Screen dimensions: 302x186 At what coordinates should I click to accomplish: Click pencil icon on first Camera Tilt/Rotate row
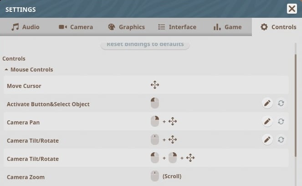click(x=267, y=140)
